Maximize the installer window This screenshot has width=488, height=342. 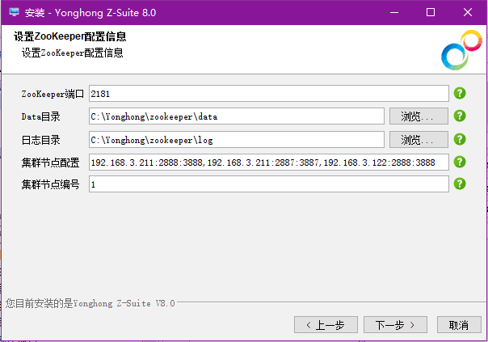pos(431,12)
